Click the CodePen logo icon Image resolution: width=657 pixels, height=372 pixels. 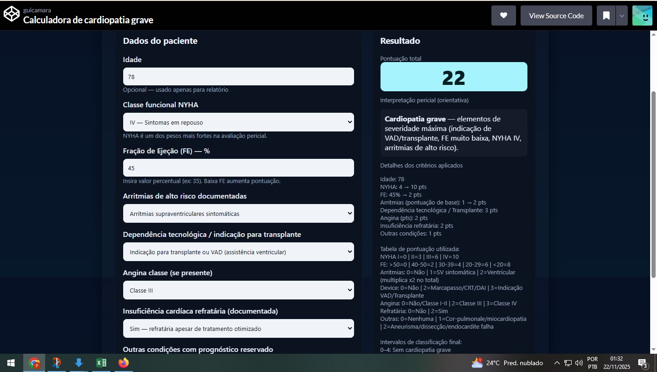click(x=12, y=15)
